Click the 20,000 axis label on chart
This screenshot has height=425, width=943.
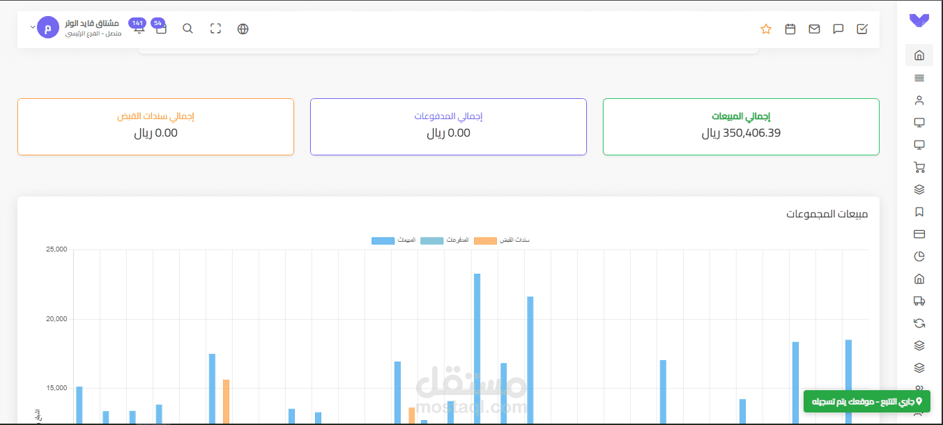point(55,319)
